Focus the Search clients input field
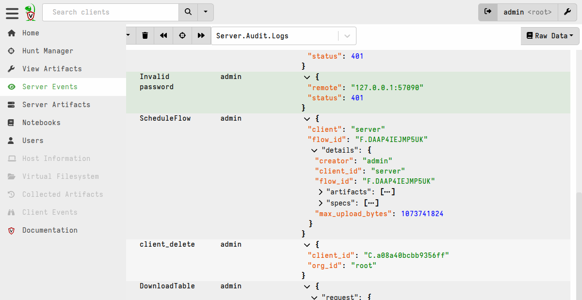This screenshot has width=582, height=300. 111,12
